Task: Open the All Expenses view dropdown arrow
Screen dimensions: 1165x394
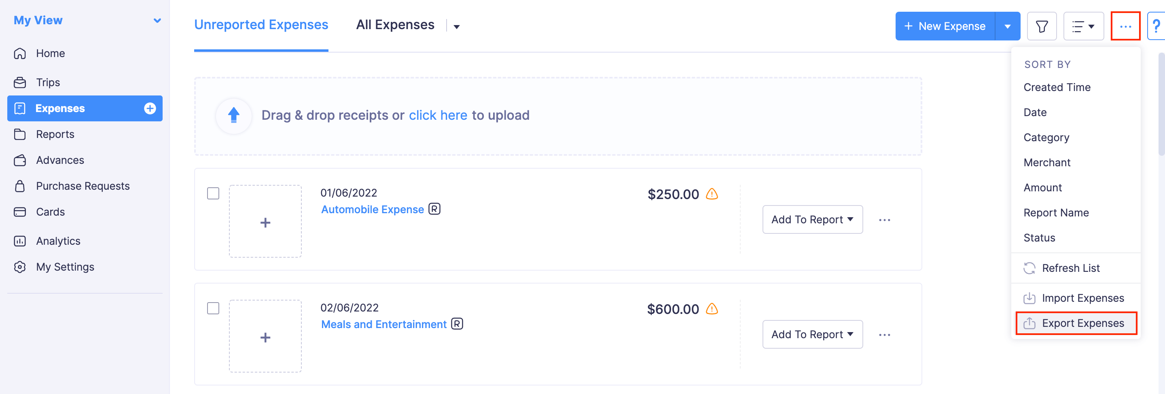Action: [x=456, y=26]
